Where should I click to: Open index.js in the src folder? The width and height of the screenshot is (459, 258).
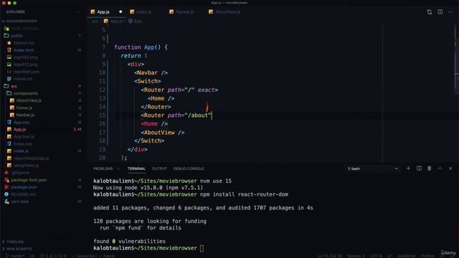(x=21, y=151)
